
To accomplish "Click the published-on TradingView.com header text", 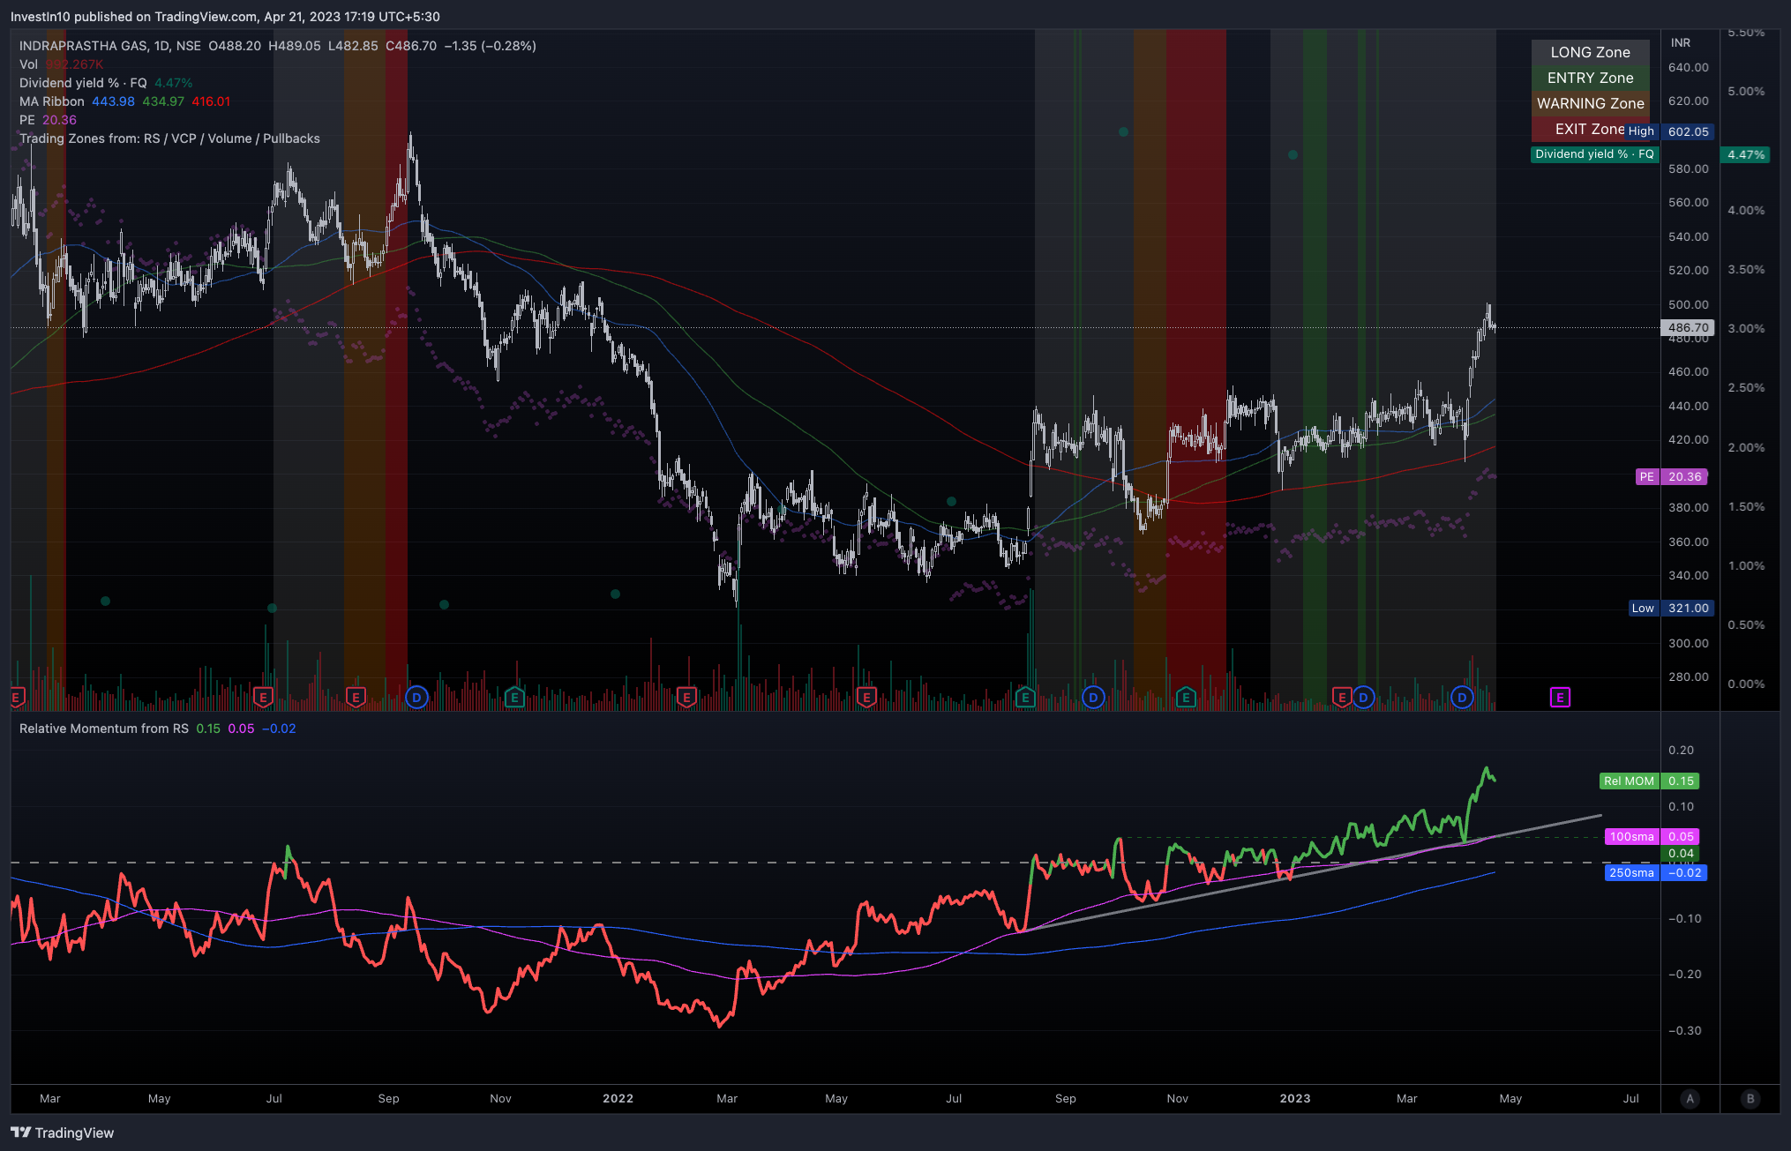I will 225,17.
